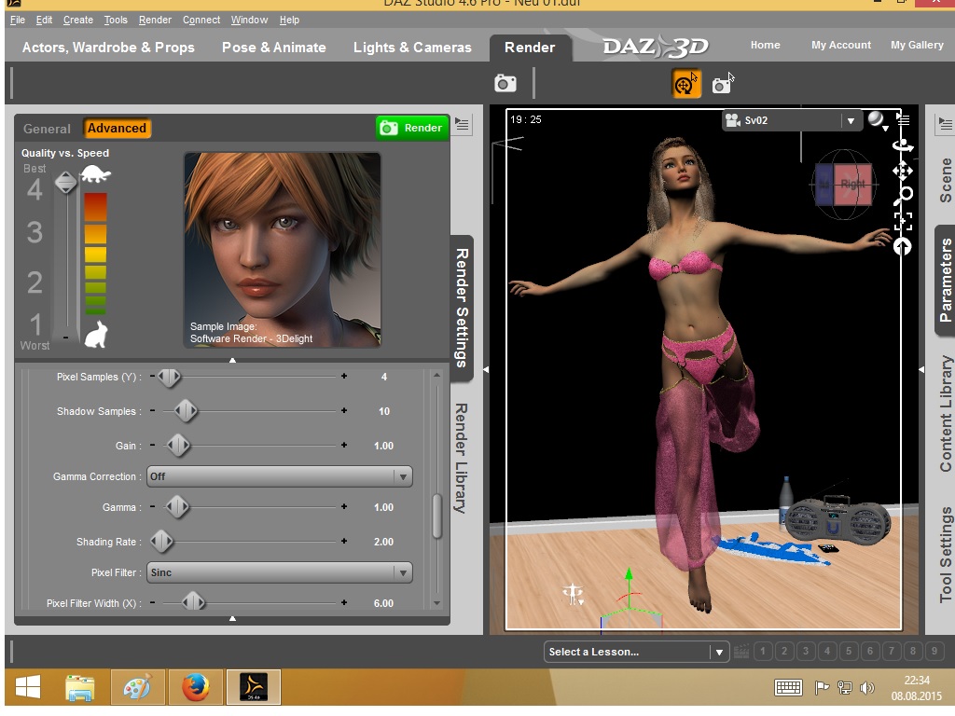Click the render camera icon in the toolbar
Viewport: 955px width, 716px height.
coord(505,83)
